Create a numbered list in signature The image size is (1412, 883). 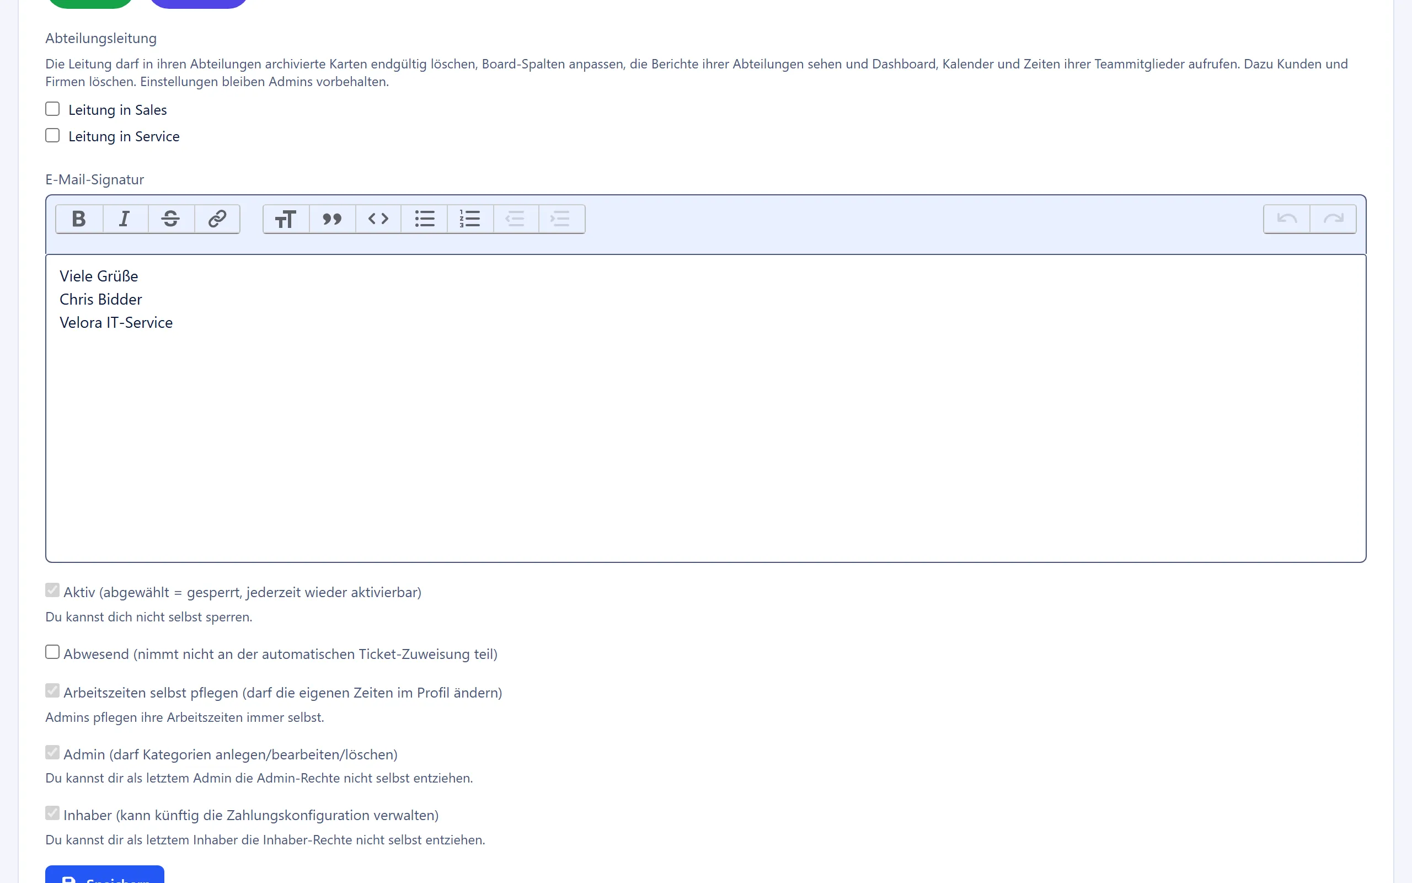470,219
